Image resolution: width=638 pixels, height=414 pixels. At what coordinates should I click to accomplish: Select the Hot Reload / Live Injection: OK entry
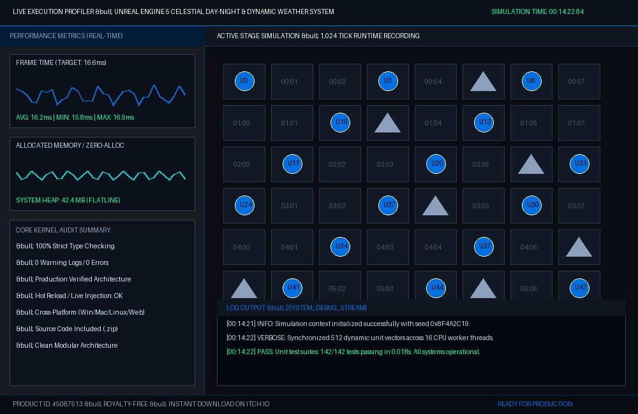(x=69, y=296)
